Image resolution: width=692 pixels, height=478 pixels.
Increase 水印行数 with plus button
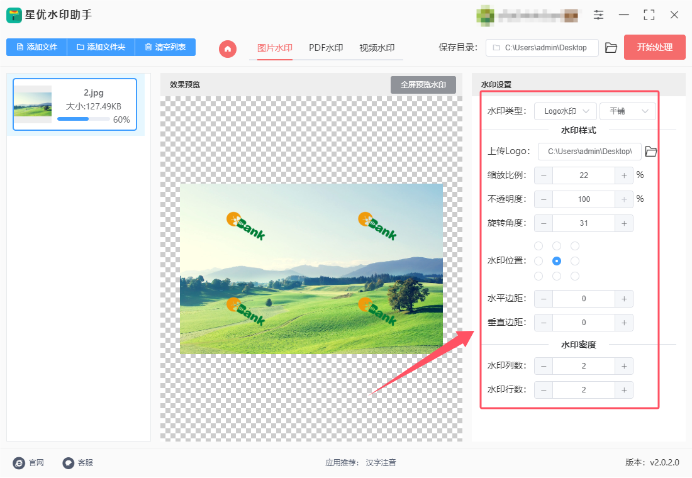624,390
